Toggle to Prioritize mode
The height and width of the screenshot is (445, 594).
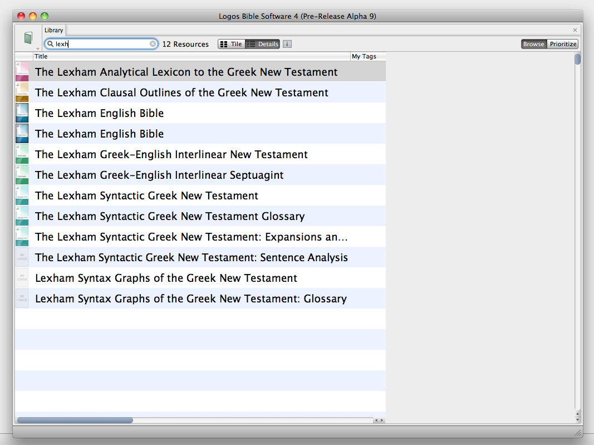pyautogui.click(x=563, y=44)
